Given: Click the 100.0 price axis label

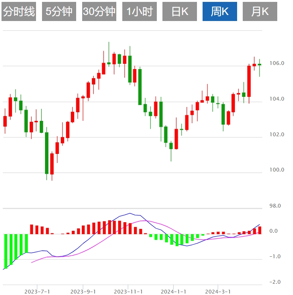Looking at the screenshot, I should pos(277,170).
